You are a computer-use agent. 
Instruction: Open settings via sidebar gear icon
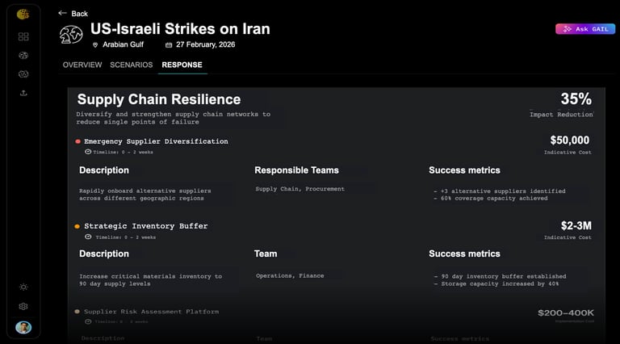[x=23, y=306]
